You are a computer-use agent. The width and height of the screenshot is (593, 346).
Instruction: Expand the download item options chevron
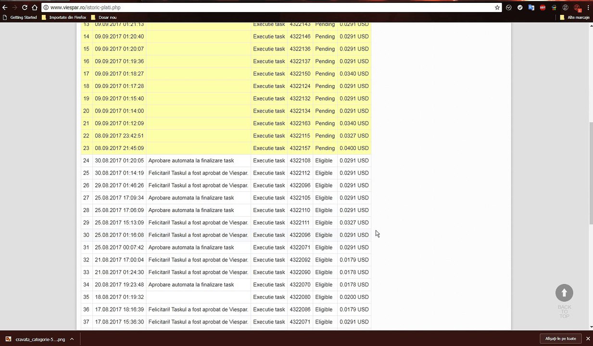point(72,339)
